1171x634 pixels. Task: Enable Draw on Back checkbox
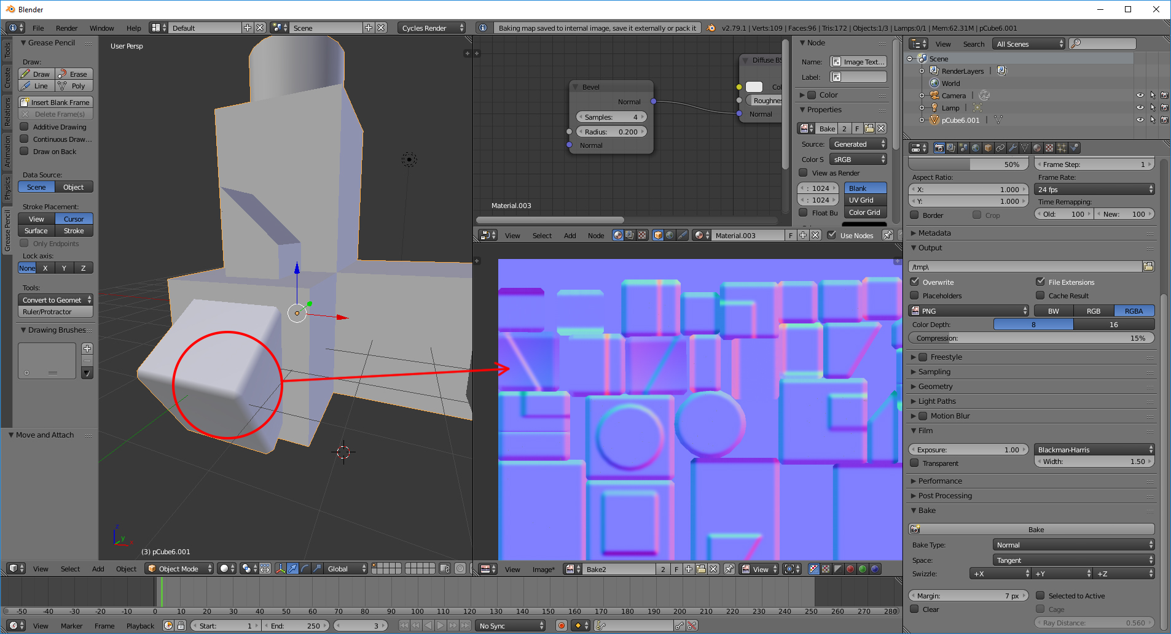coord(25,151)
